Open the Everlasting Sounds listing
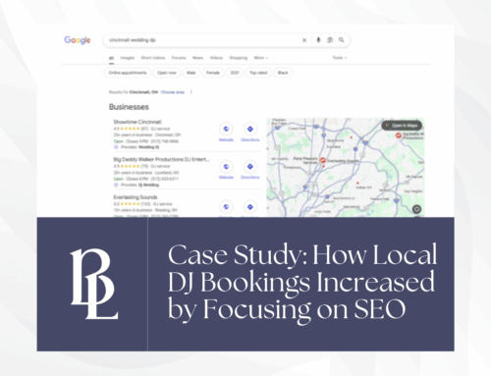The width and height of the screenshot is (491, 376). pyautogui.click(x=136, y=197)
